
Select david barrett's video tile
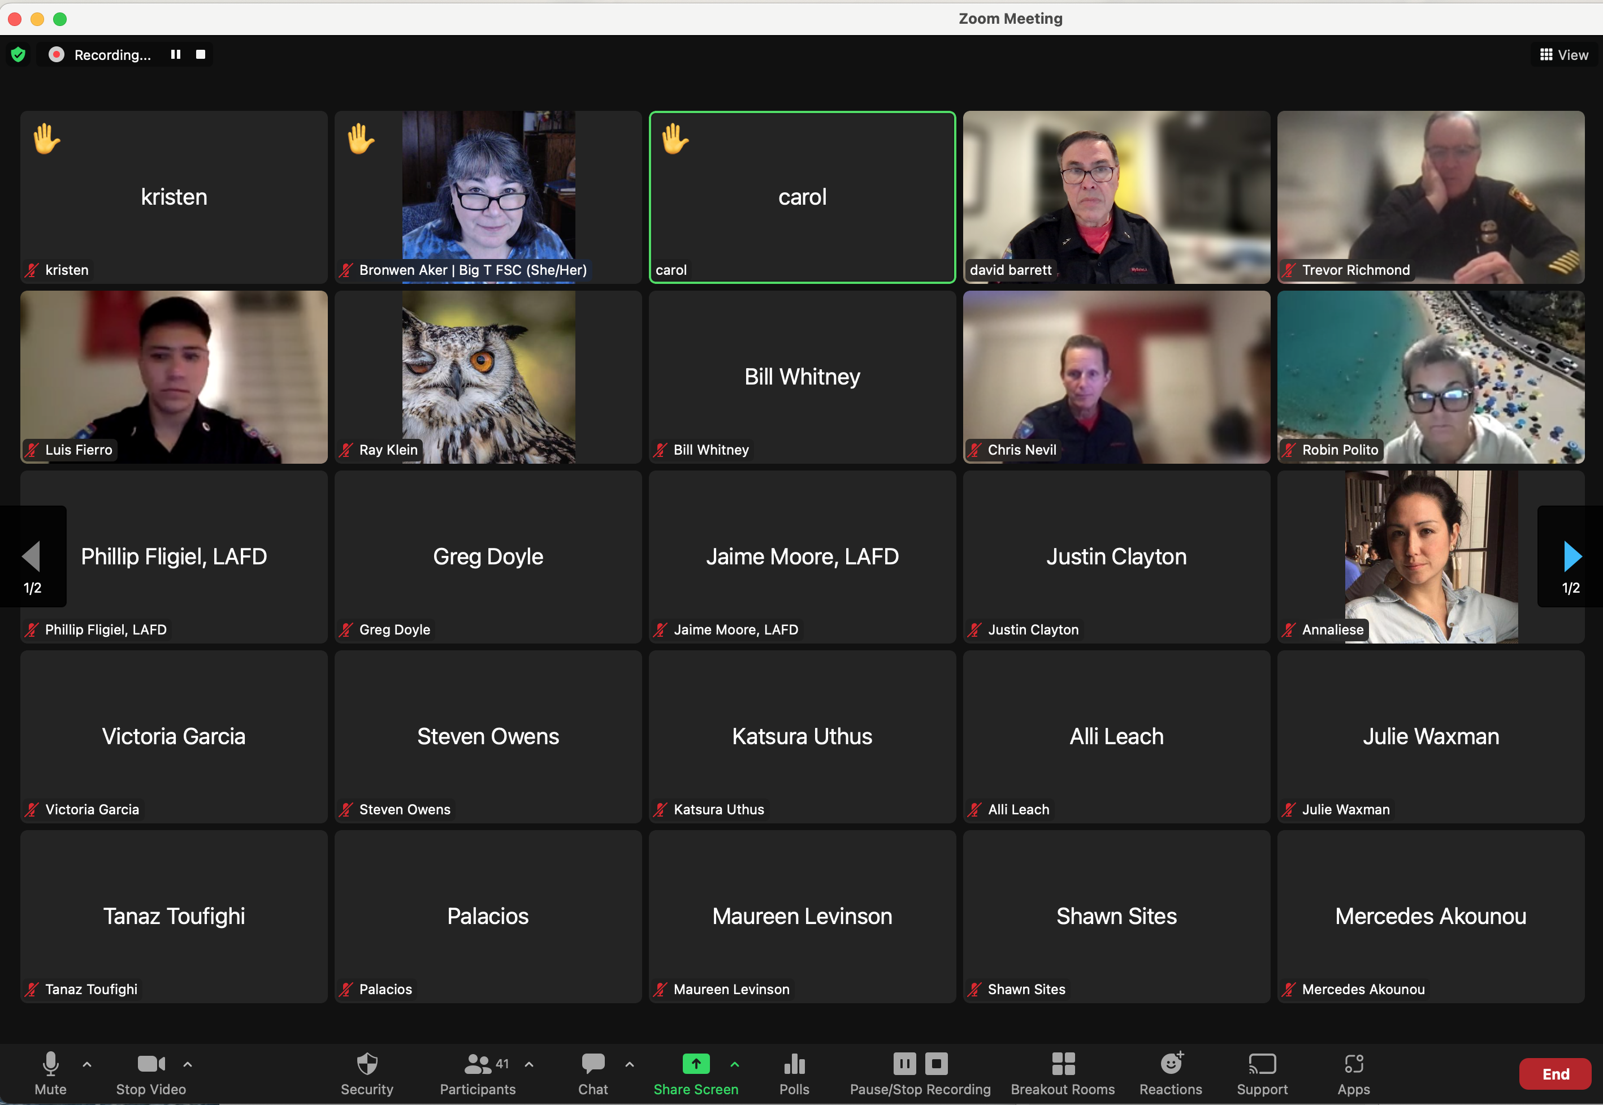[x=1117, y=197]
